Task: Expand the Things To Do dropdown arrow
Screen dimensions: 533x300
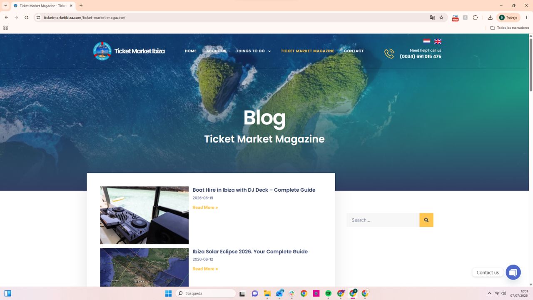Action: (269, 51)
